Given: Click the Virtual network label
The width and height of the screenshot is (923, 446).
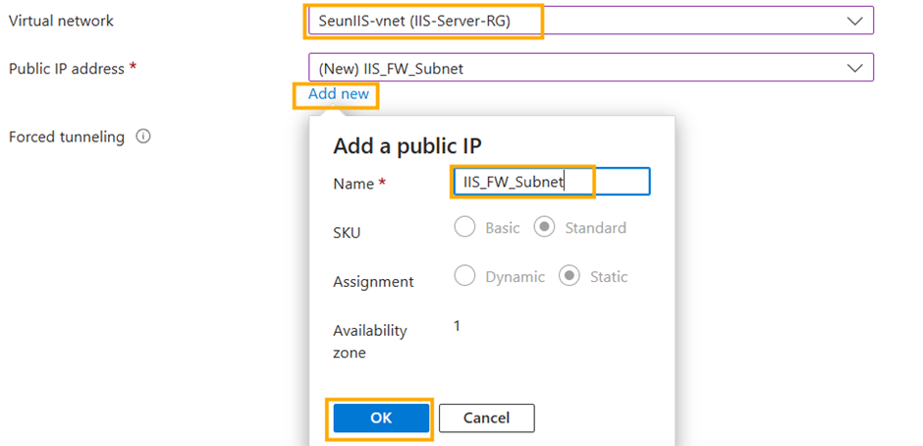Looking at the screenshot, I should tap(61, 21).
